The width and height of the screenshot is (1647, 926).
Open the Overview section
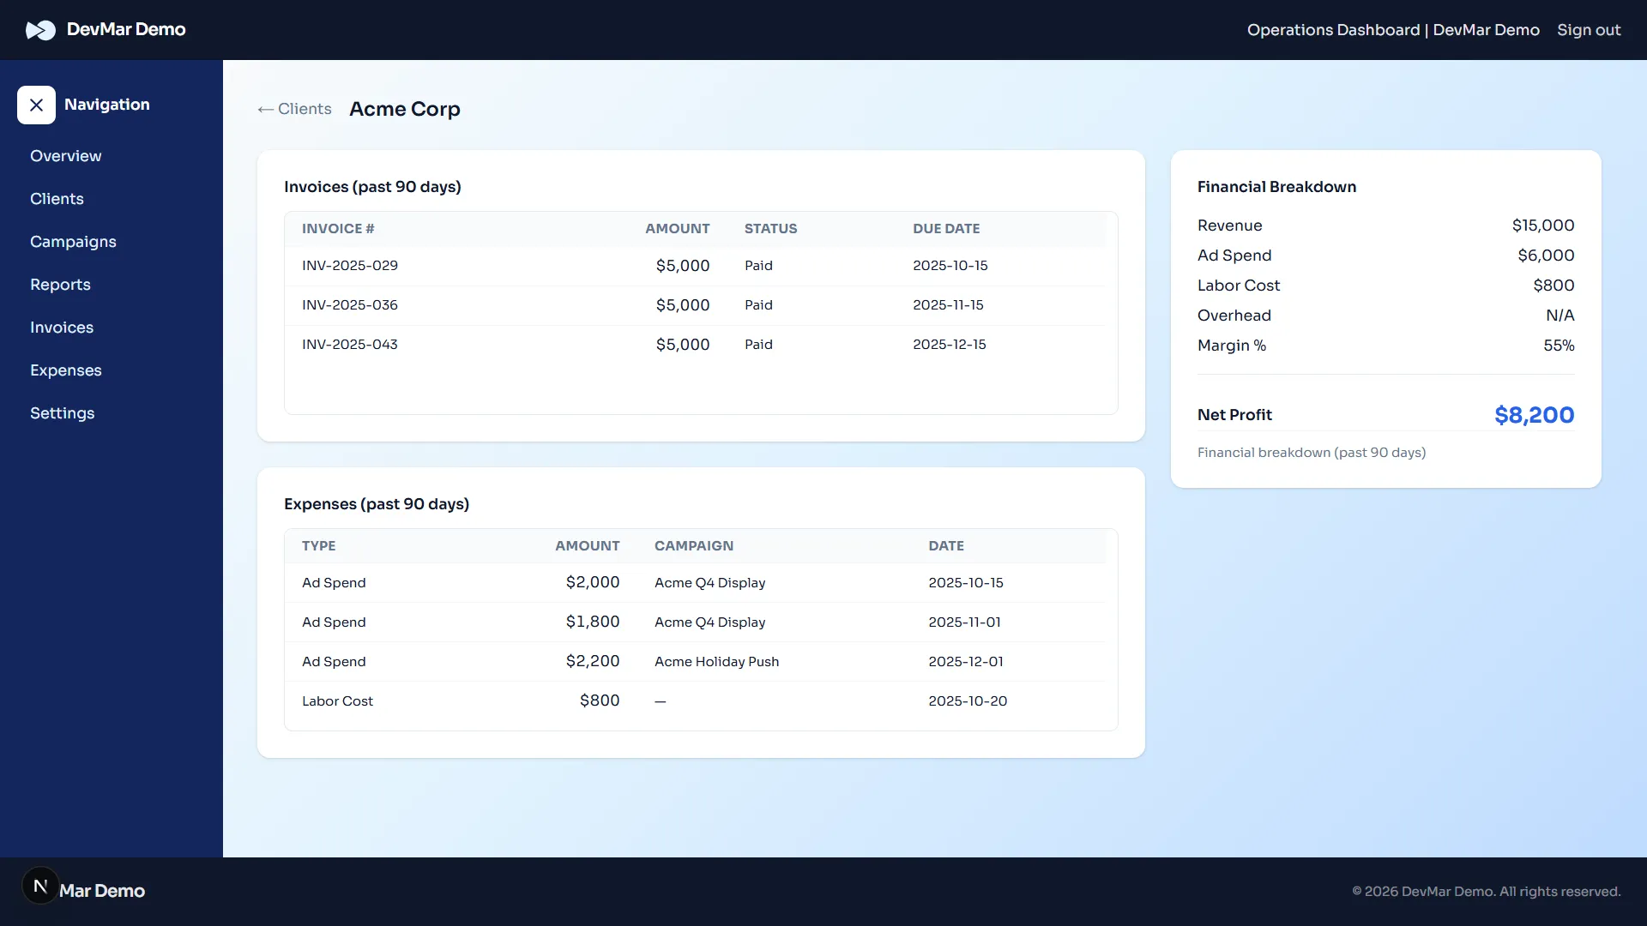point(65,156)
